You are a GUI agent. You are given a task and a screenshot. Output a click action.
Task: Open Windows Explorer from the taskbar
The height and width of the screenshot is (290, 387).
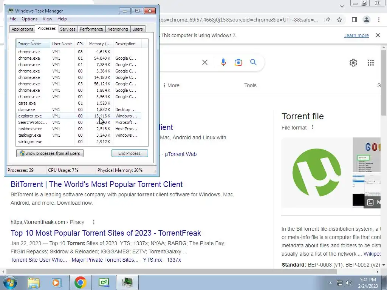(34, 282)
